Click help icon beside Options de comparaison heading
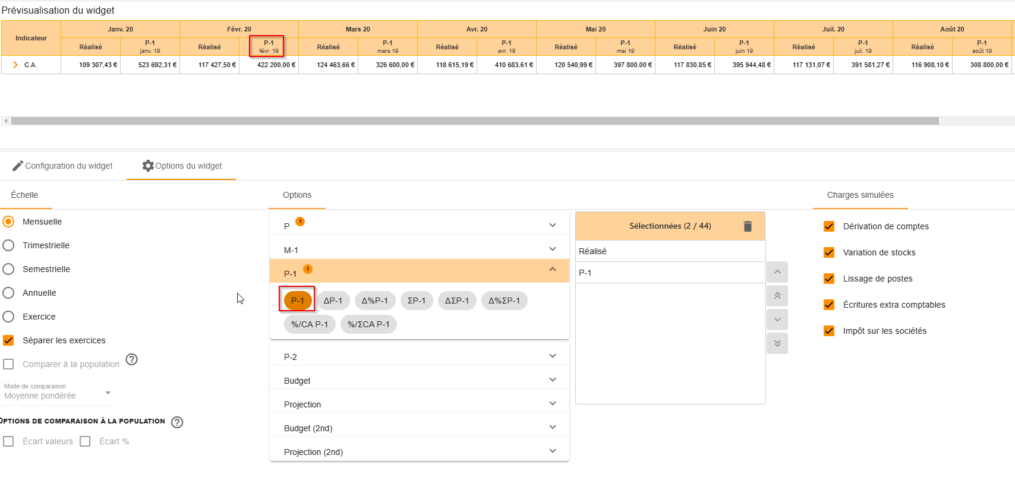This screenshot has height=490, width=1015. click(177, 422)
